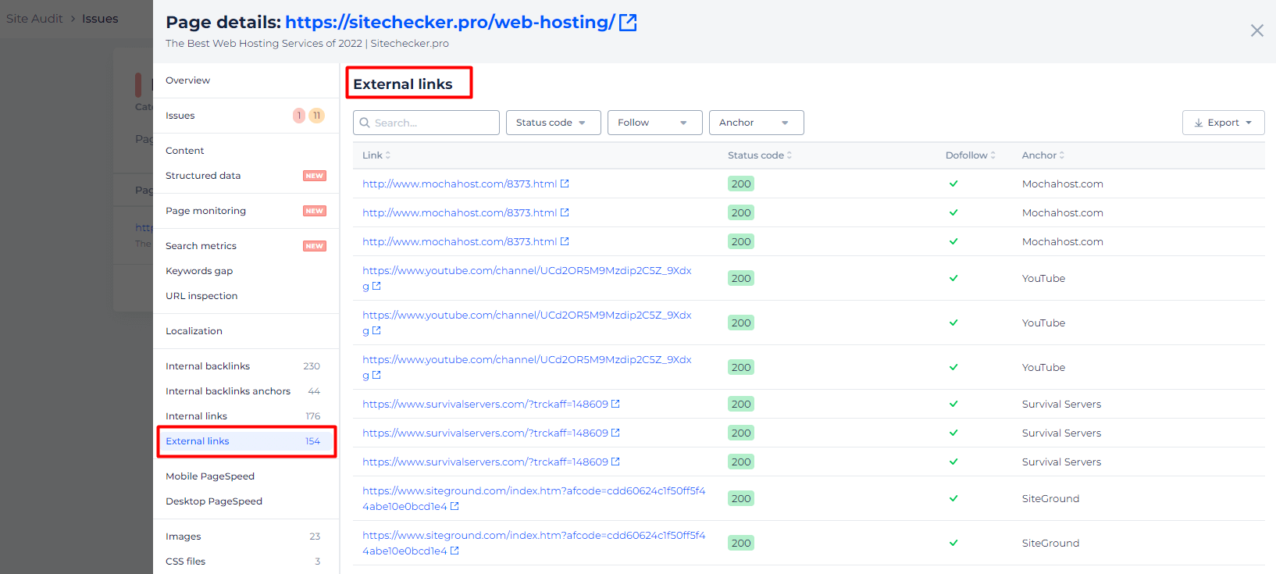Open Status code filter dropdown
The height and width of the screenshot is (574, 1276).
554,123
